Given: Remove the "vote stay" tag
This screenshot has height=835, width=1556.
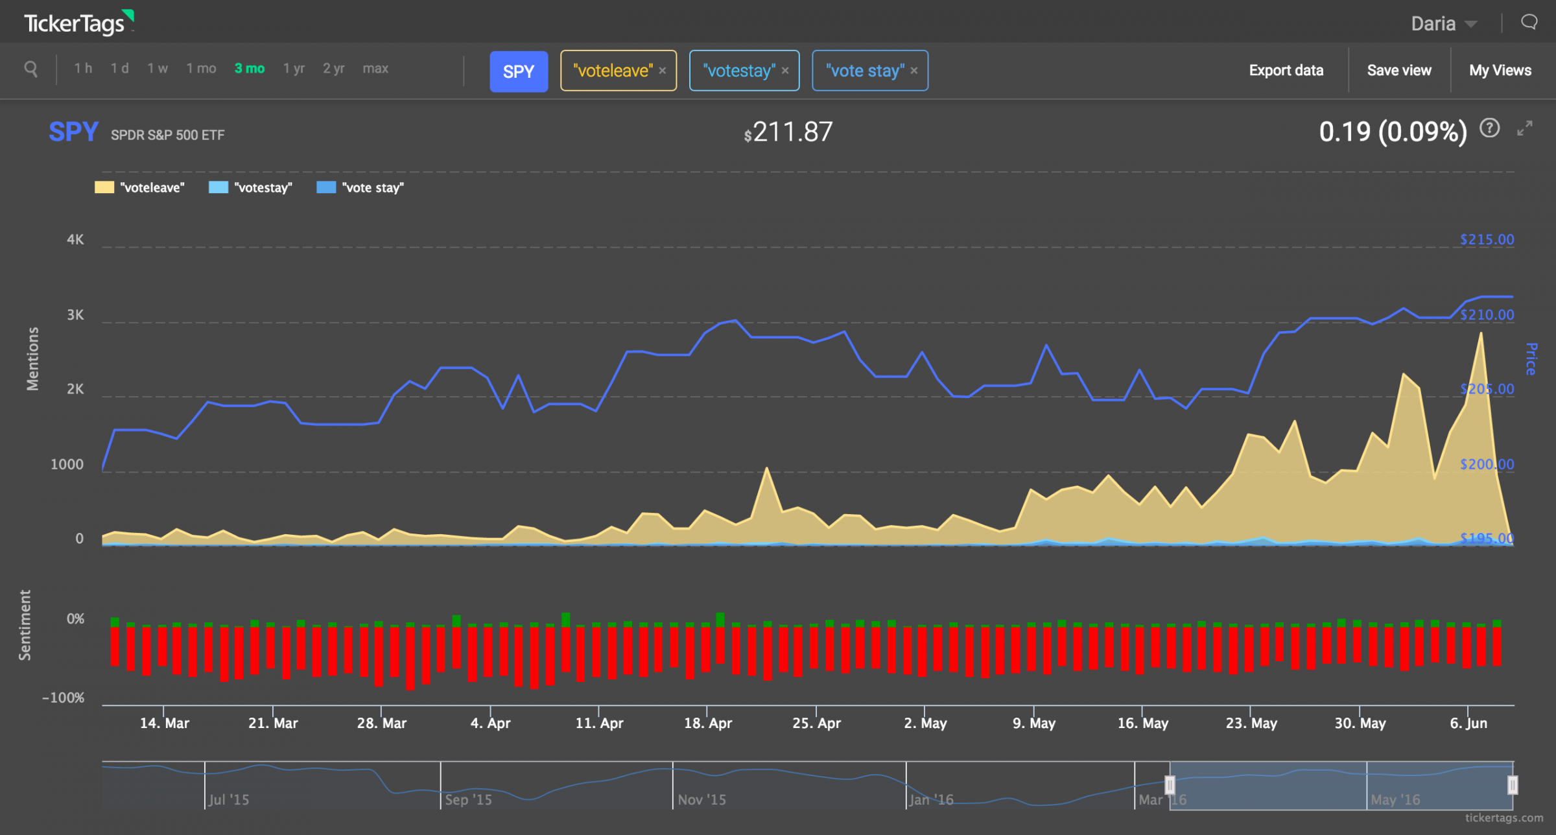Looking at the screenshot, I should point(914,71).
